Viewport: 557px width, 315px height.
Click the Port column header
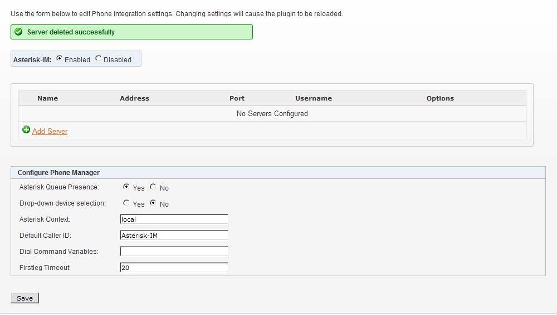click(237, 98)
